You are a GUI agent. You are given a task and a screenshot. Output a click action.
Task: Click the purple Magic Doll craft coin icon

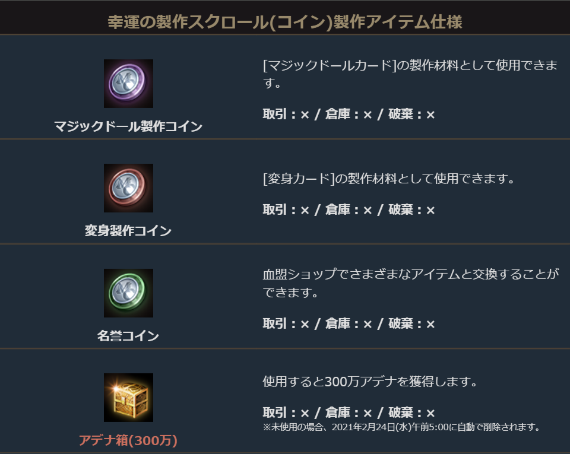click(x=128, y=84)
